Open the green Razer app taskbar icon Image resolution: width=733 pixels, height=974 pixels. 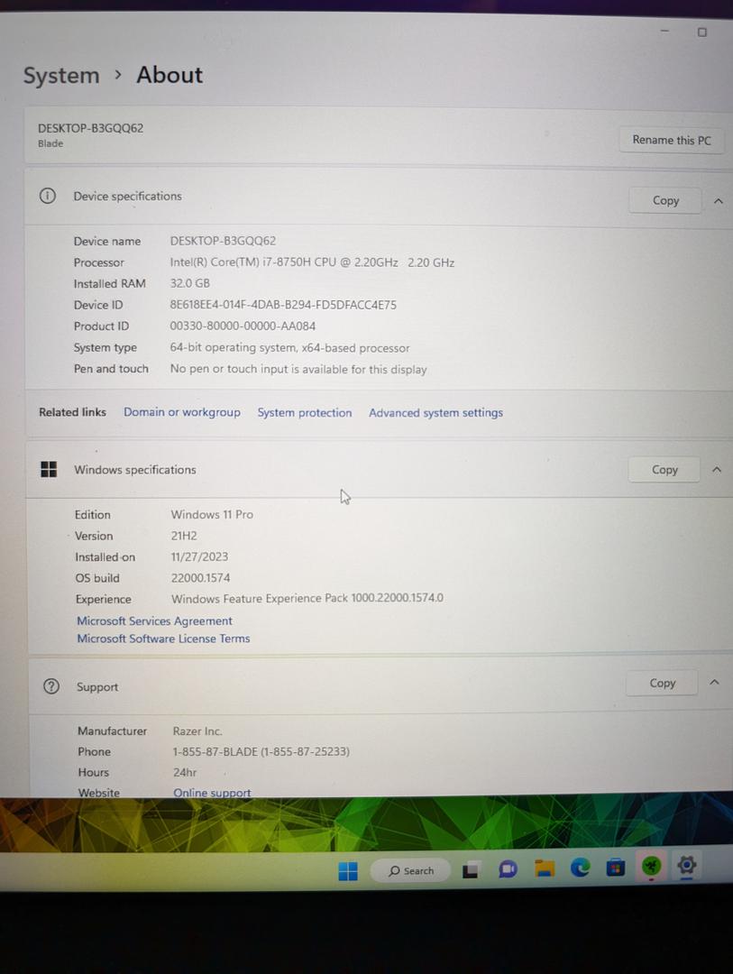click(651, 865)
